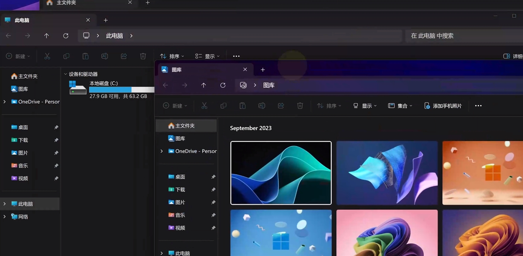Viewport: 523px width, 256px height.
Task: Expand OneDrive node in 图库 window sidebar
Action: pyautogui.click(x=162, y=151)
